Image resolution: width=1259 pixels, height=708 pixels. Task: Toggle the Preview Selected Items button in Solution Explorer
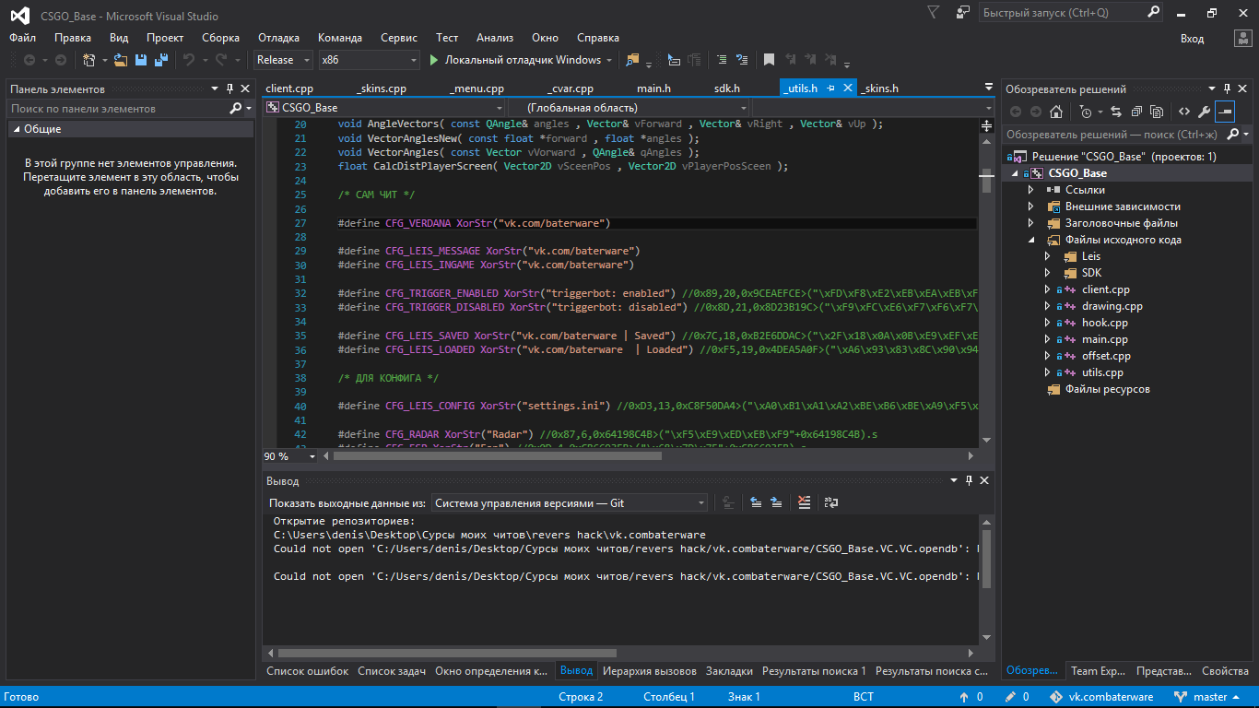tap(1225, 112)
